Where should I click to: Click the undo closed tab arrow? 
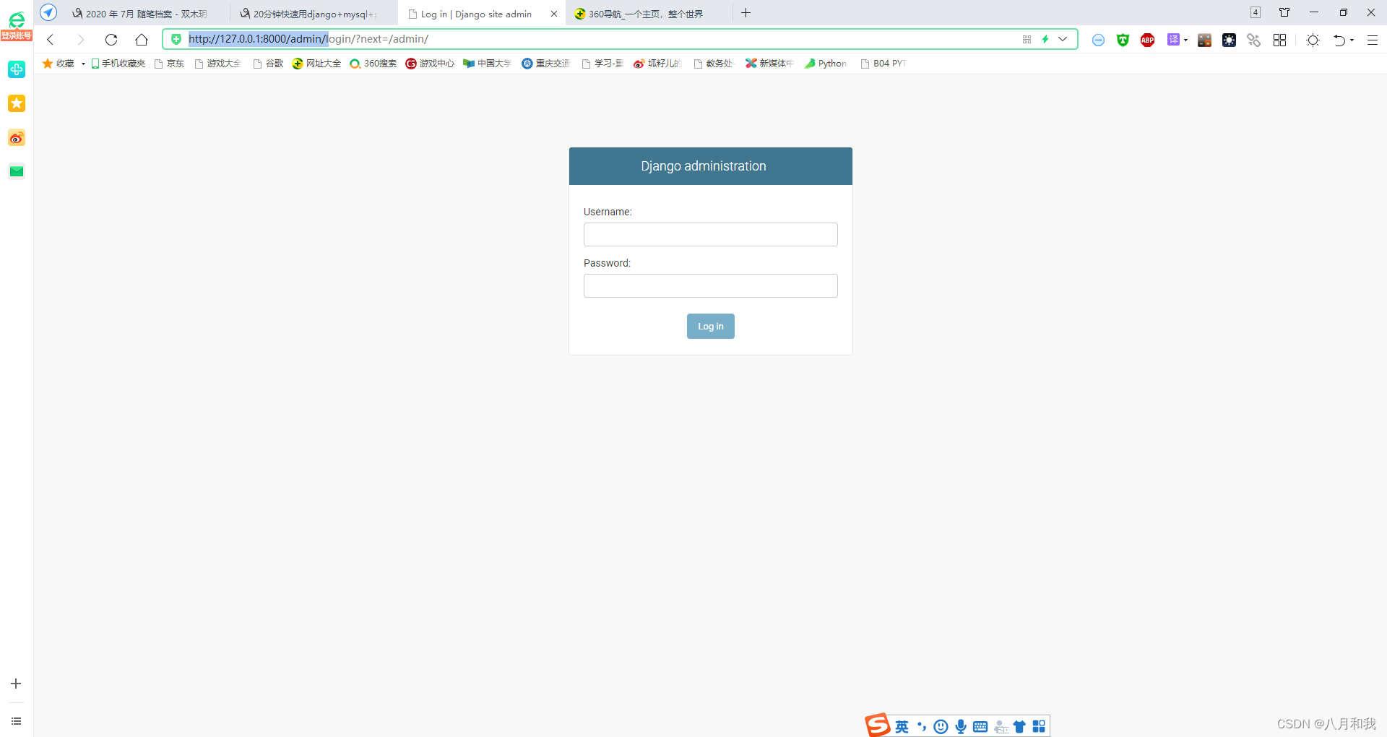1339,40
